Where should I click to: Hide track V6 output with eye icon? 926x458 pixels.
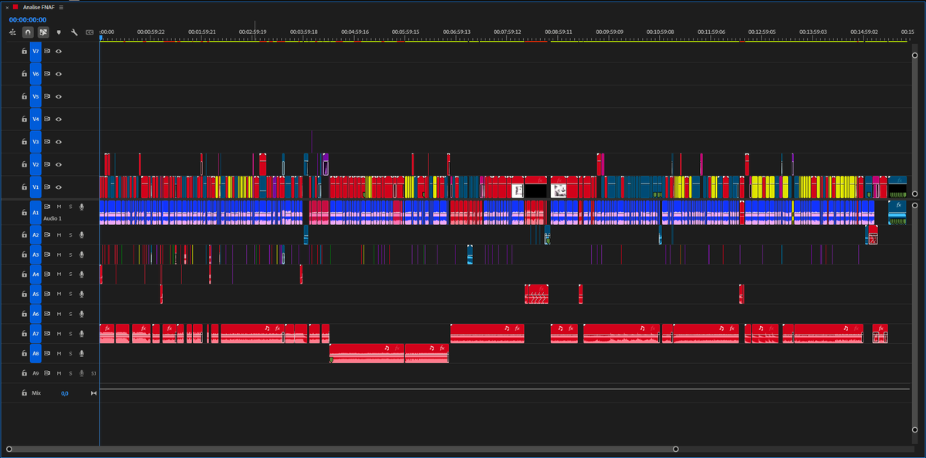coord(59,74)
